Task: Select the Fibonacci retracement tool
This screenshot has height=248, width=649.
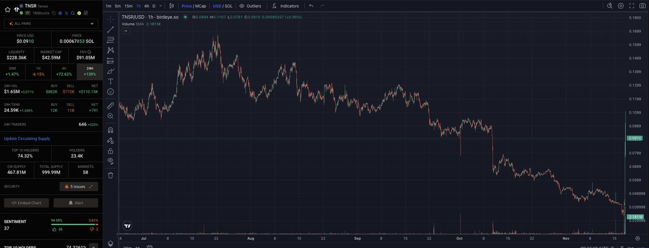Action: [x=110, y=40]
